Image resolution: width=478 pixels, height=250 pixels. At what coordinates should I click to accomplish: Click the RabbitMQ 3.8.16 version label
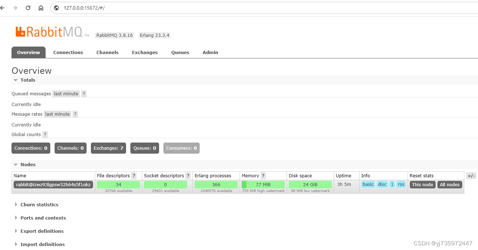point(115,35)
